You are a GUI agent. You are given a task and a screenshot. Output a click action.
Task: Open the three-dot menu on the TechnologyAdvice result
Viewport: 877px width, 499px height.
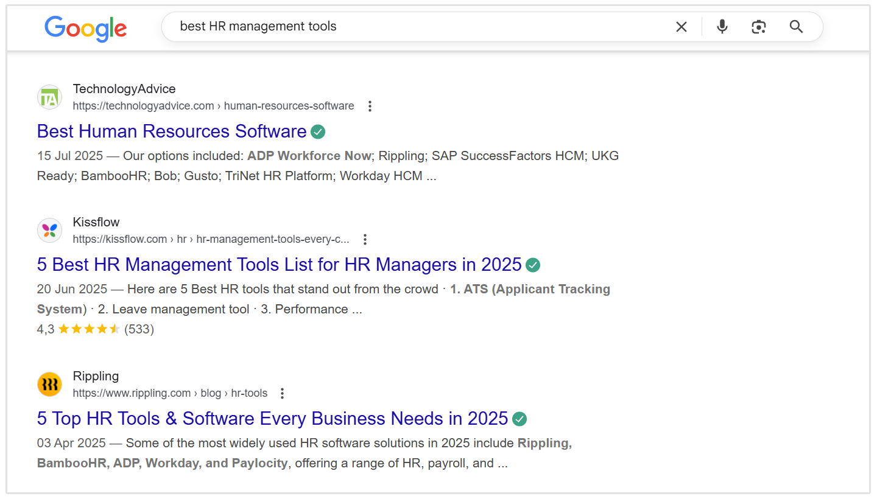370,105
